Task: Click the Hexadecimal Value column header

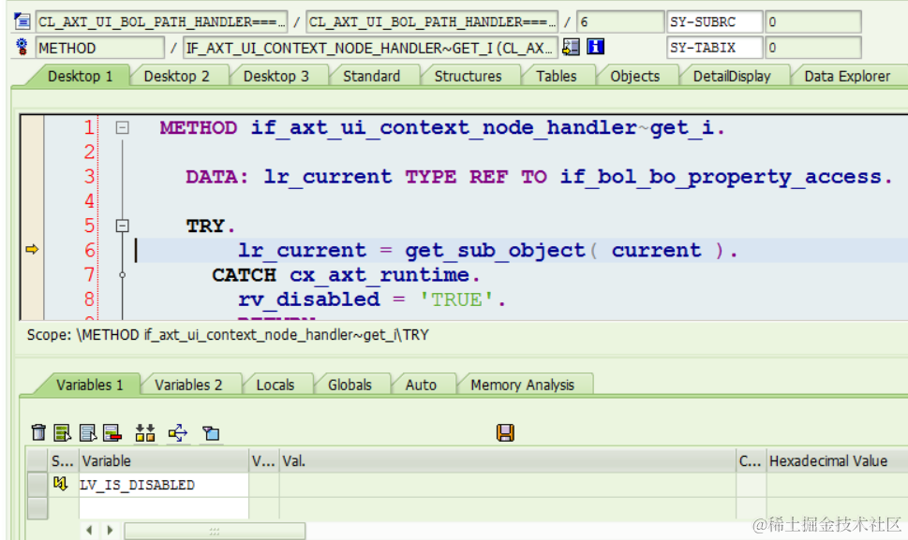Action: click(x=838, y=460)
